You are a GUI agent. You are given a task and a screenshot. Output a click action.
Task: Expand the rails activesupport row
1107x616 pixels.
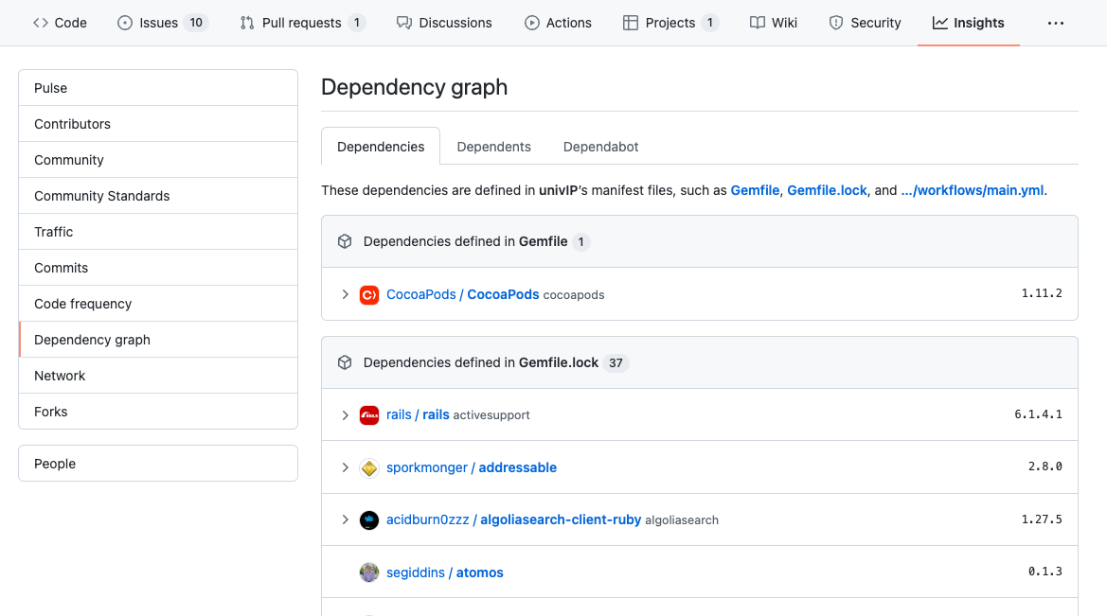[x=346, y=414]
